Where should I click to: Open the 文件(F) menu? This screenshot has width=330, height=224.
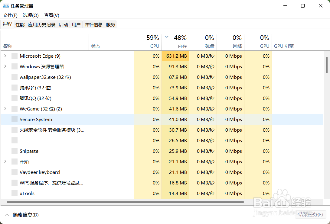click(x=10, y=15)
